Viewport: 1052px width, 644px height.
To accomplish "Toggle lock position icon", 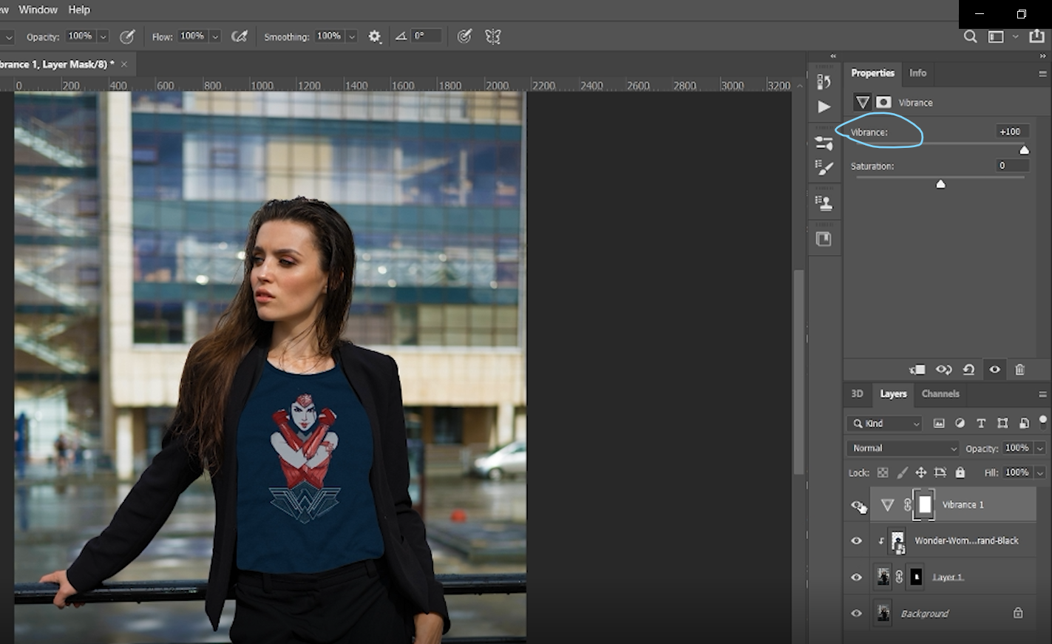I will [x=921, y=472].
